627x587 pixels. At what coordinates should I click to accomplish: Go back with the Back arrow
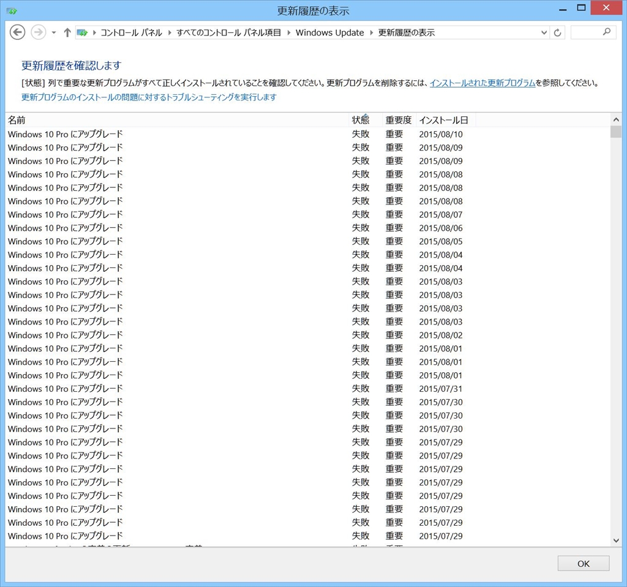point(17,32)
